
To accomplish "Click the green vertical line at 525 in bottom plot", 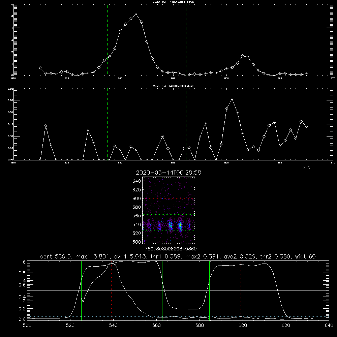I will (x=81, y=290).
